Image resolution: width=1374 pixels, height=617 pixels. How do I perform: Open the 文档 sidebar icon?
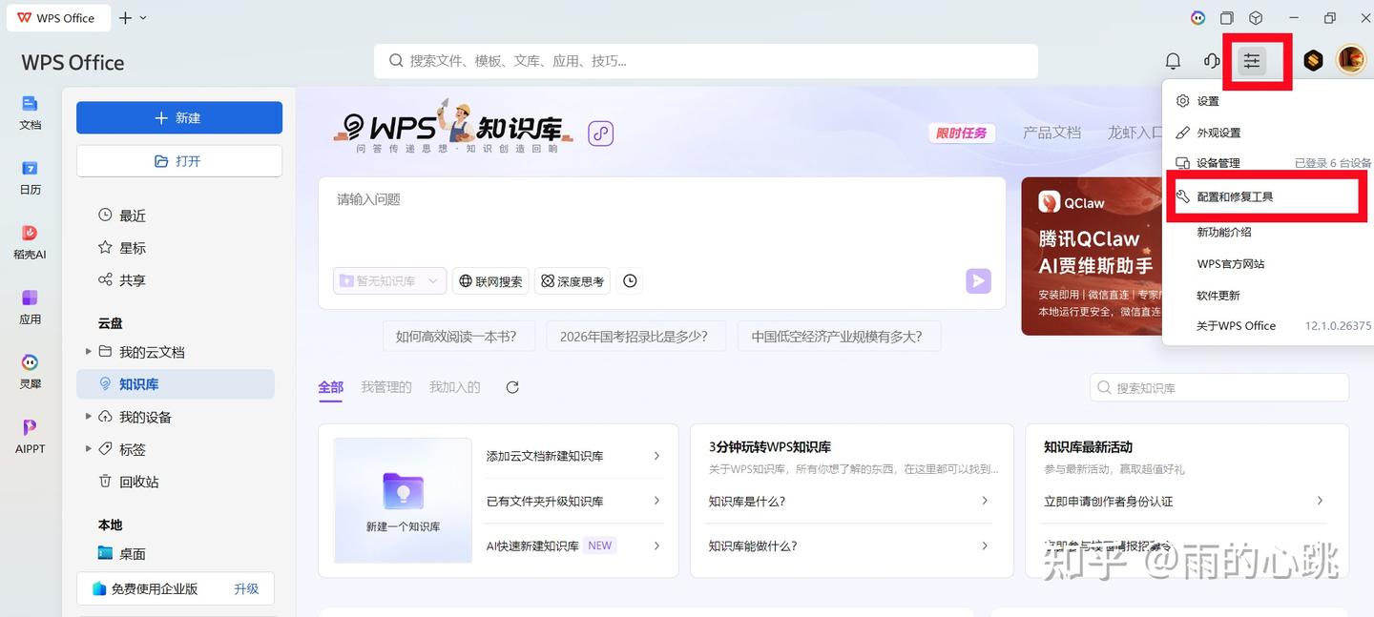tap(31, 113)
